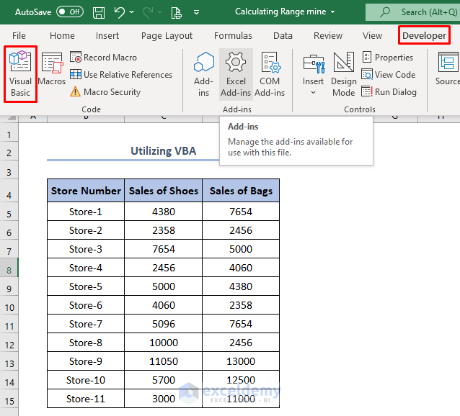Screen dimensions: 460x416
Task: Click the Search box
Action: (412, 12)
